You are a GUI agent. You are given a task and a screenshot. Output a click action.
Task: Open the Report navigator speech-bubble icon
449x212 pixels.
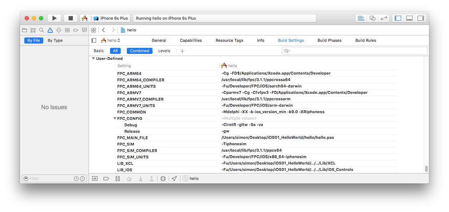point(84,30)
